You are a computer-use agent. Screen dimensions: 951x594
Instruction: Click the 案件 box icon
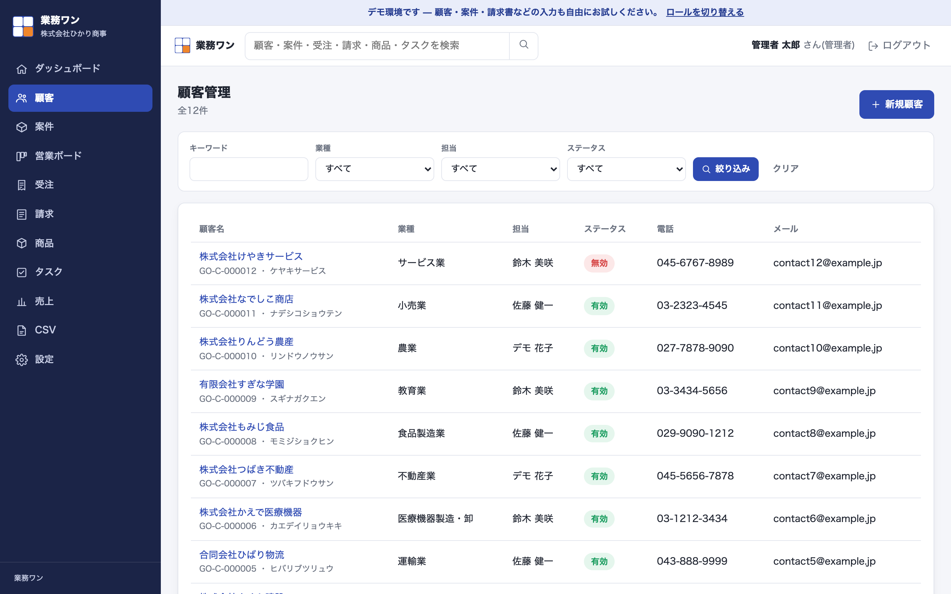tap(22, 127)
